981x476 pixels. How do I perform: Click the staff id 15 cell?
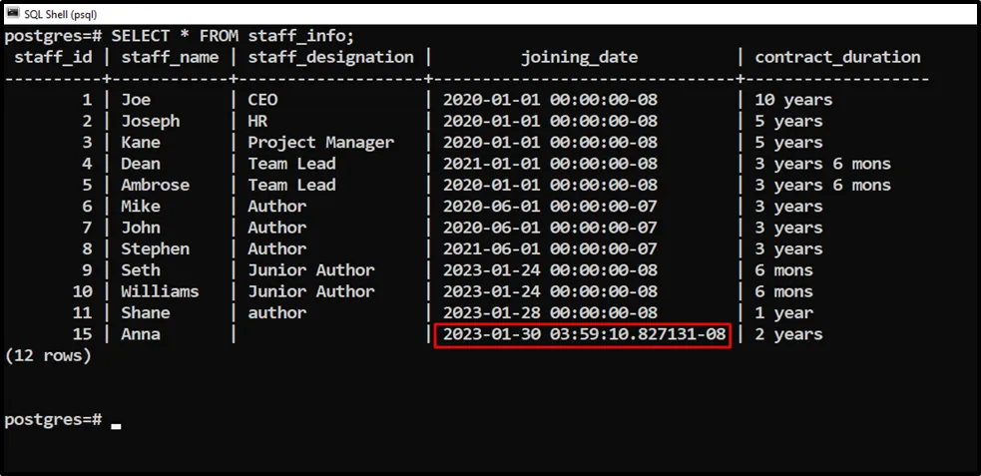pyautogui.click(x=81, y=334)
